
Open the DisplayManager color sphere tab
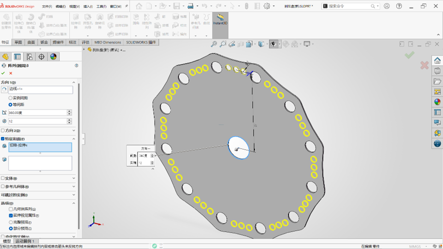pyautogui.click(x=53, y=56)
